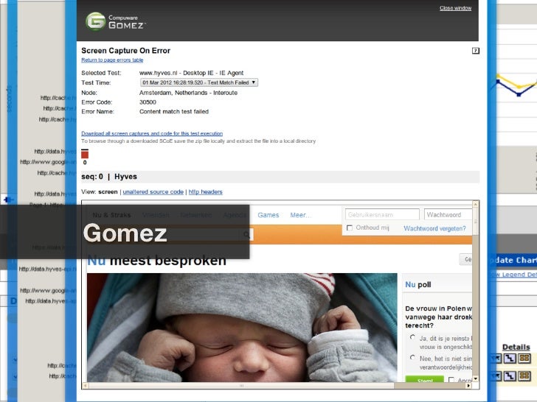The height and width of the screenshot is (402, 537).
Task: Click the horizontal scrollbar thumb
Action: (241, 386)
